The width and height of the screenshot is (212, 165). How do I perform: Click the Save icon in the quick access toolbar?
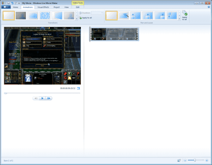[8, 3]
